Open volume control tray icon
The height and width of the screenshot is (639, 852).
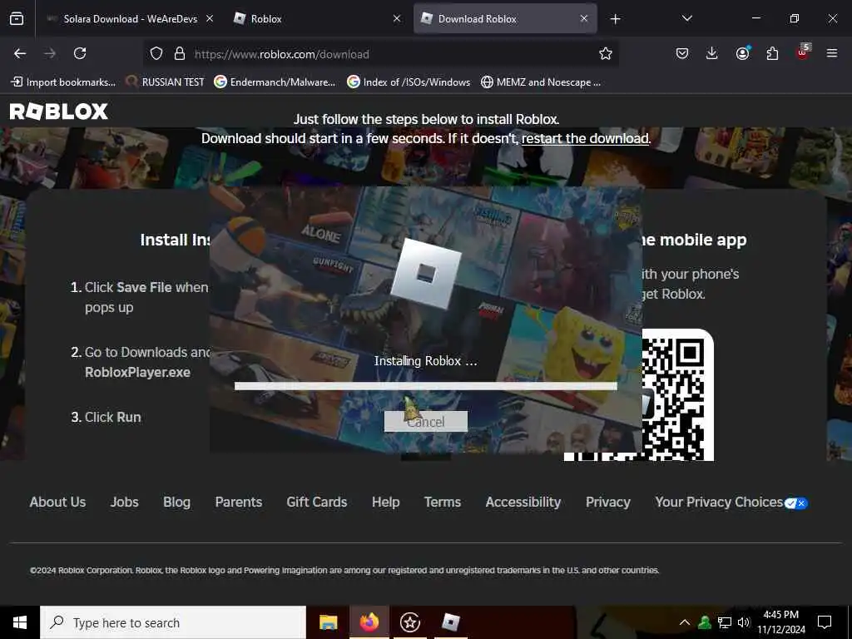point(744,622)
